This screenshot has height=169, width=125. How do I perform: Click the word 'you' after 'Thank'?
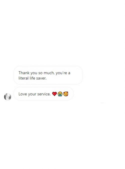[x=34, y=73]
